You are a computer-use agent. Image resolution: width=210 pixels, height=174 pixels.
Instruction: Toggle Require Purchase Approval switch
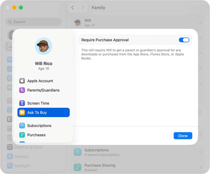(184, 40)
